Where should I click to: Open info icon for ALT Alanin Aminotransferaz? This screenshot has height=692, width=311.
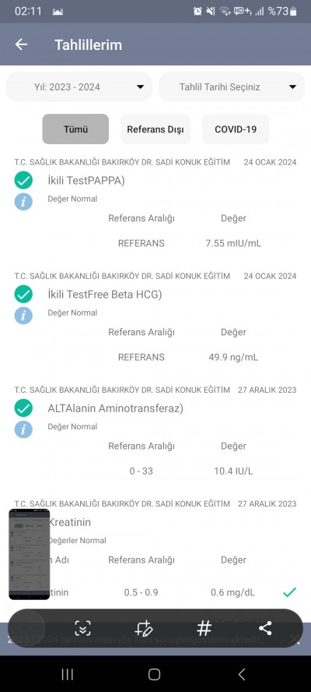coord(23,429)
